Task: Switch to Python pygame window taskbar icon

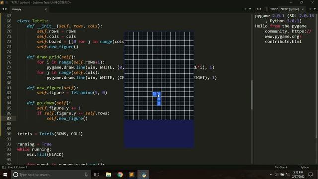Action: pos(143,175)
